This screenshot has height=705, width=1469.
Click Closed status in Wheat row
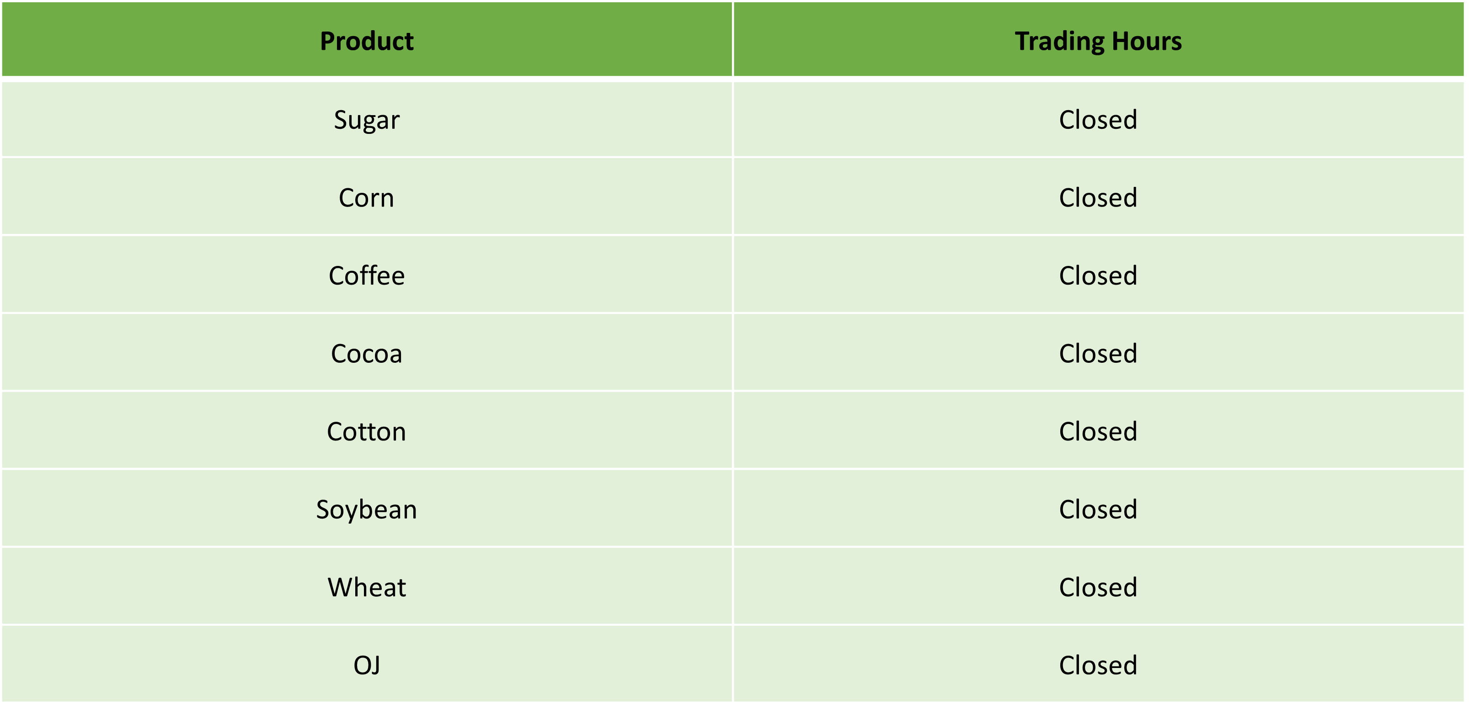point(1098,588)
